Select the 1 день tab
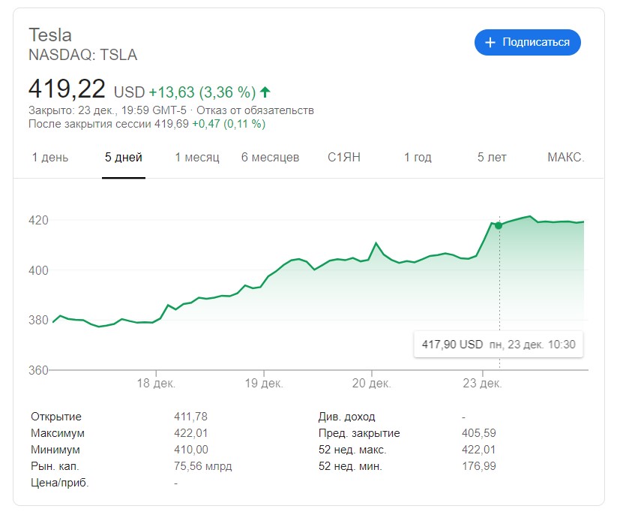Viewport: 617px width, 524px height. tap(50, 157)
